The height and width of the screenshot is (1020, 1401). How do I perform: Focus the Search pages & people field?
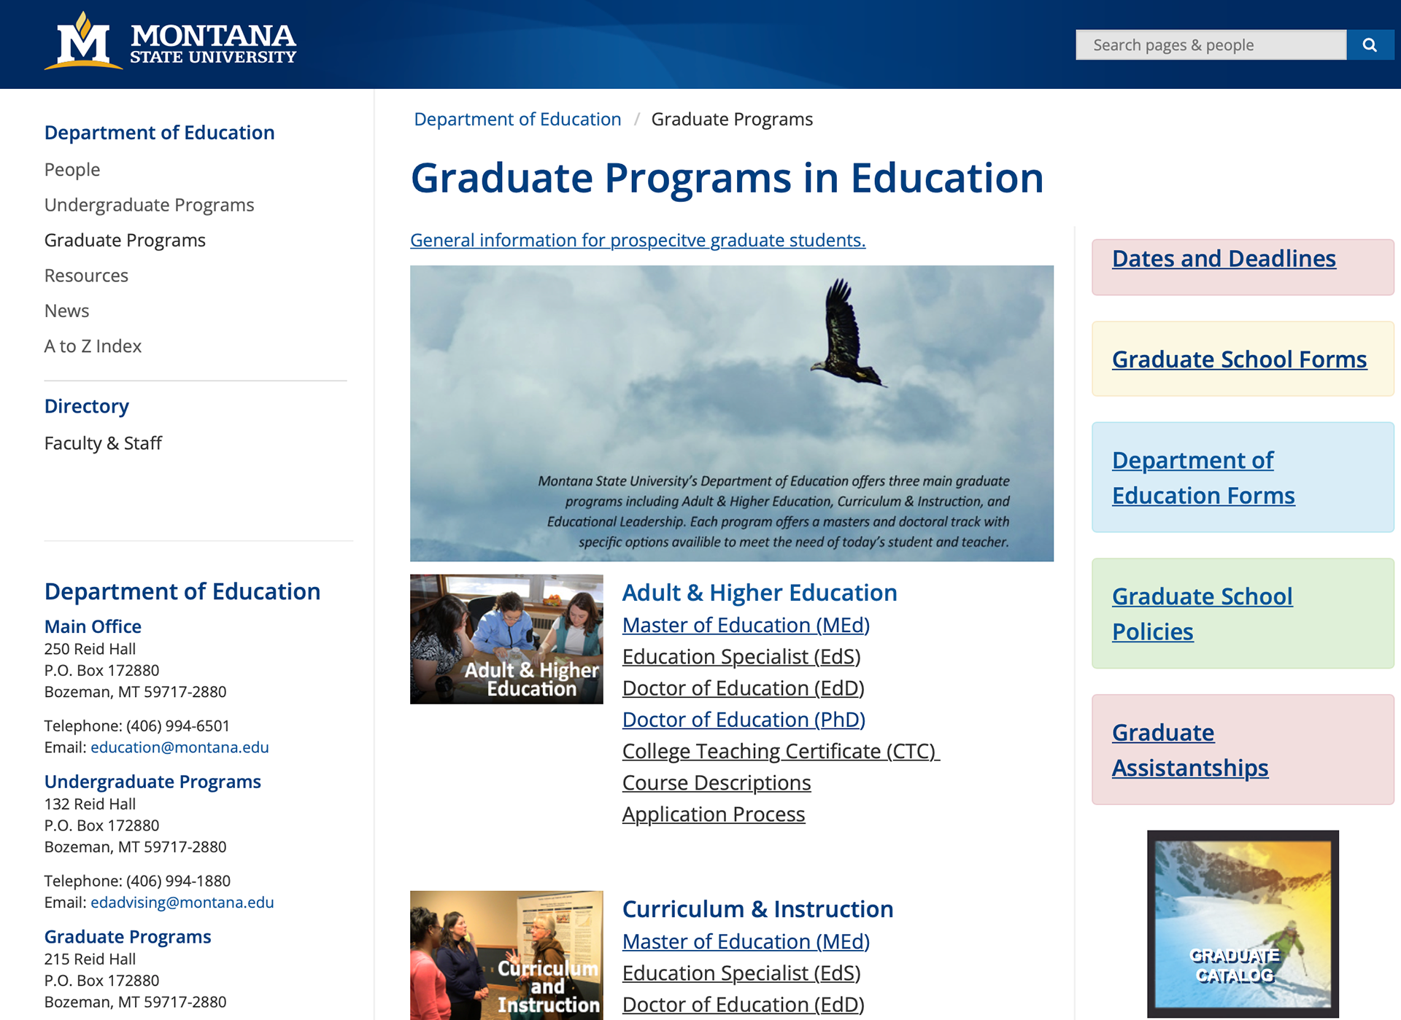point(1211,45)
